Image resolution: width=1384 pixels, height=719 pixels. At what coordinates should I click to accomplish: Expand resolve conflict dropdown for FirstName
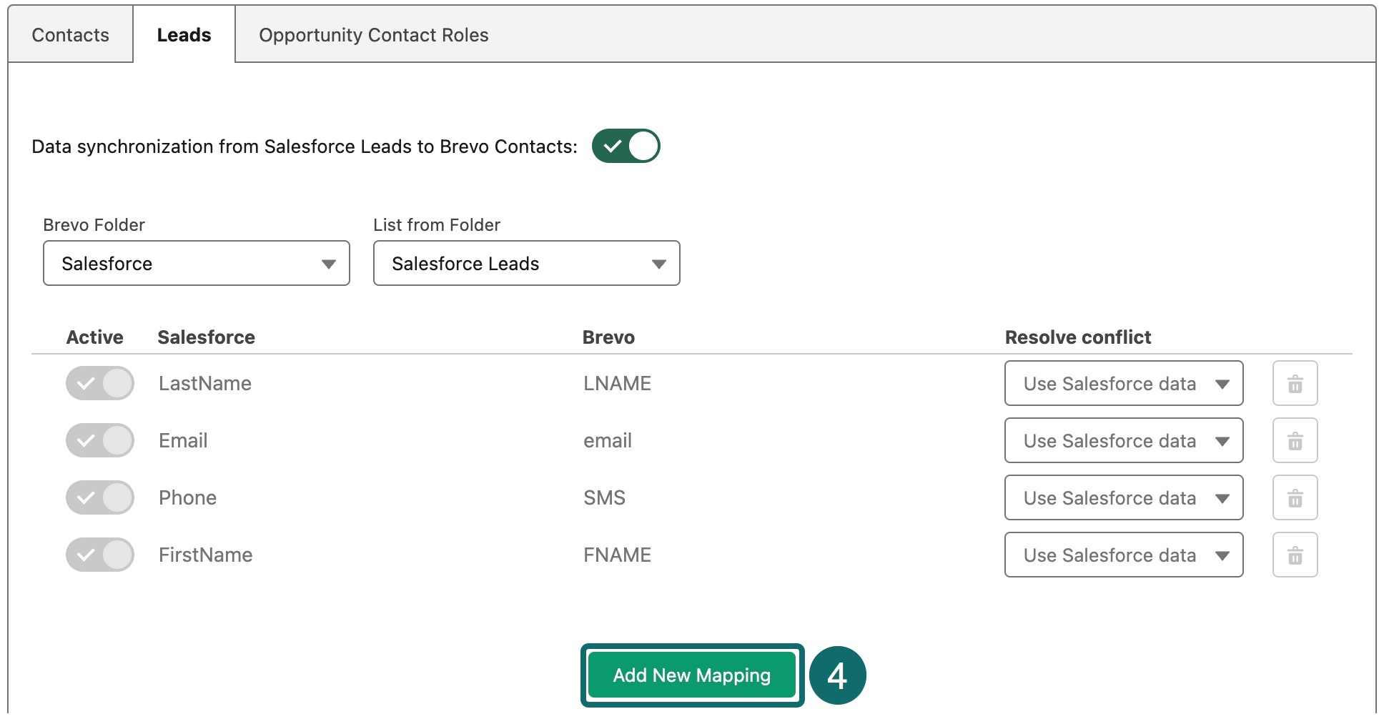tap(1123, 555)
